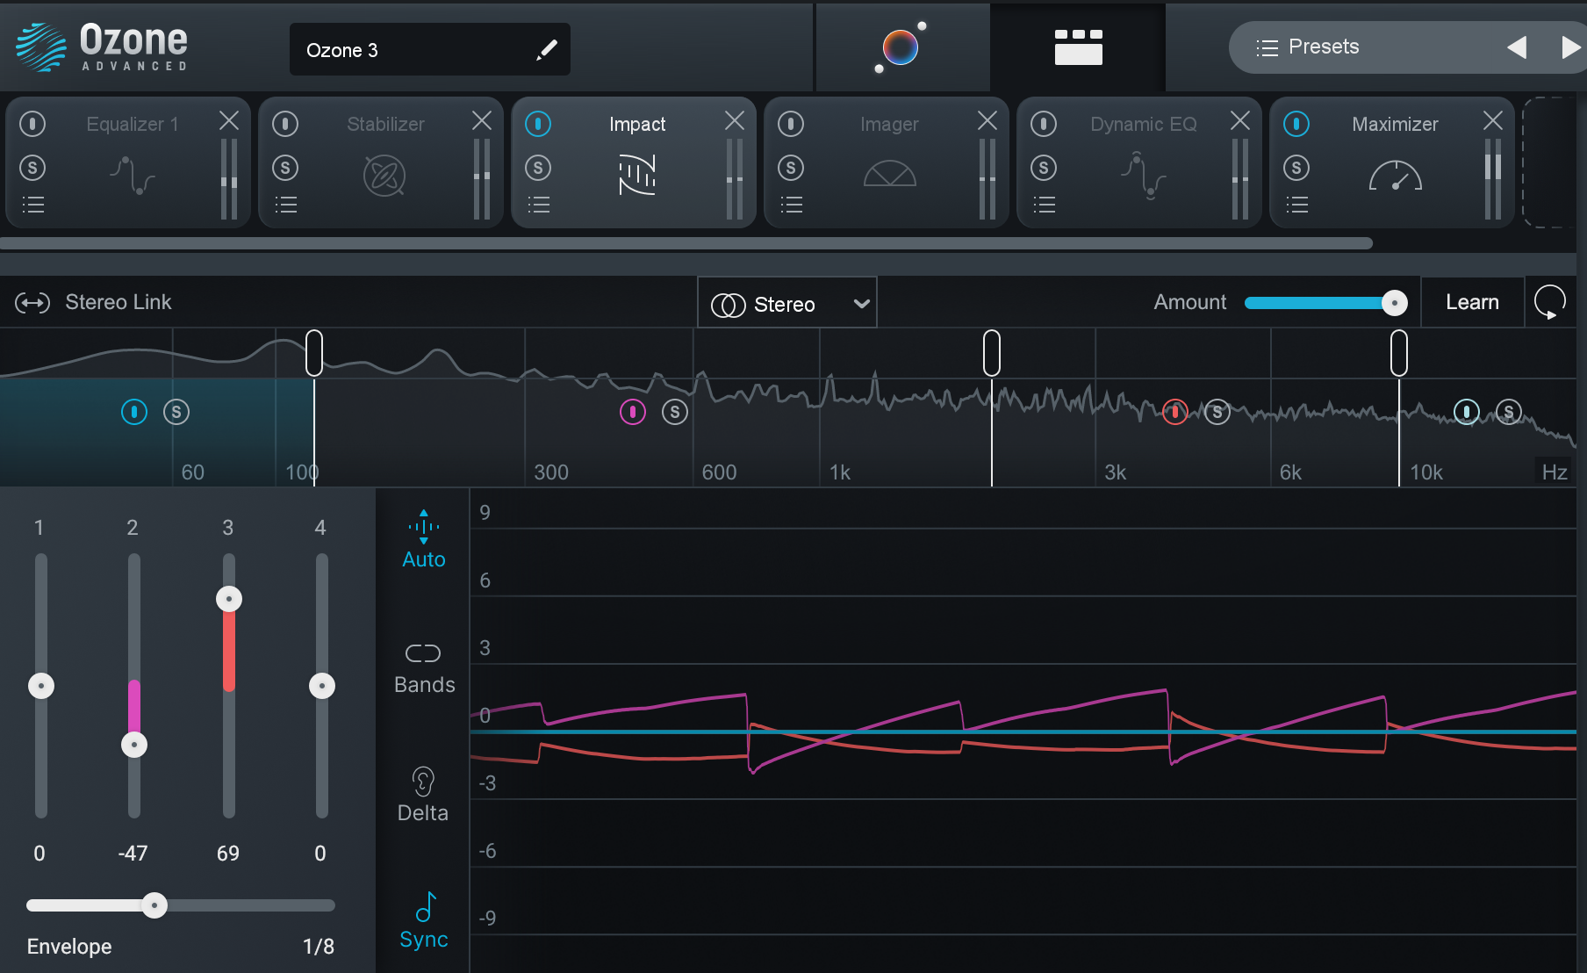Click the Amount slider handle
The width and height of the screenshot is (1587, 973).
click(1394, 303)
